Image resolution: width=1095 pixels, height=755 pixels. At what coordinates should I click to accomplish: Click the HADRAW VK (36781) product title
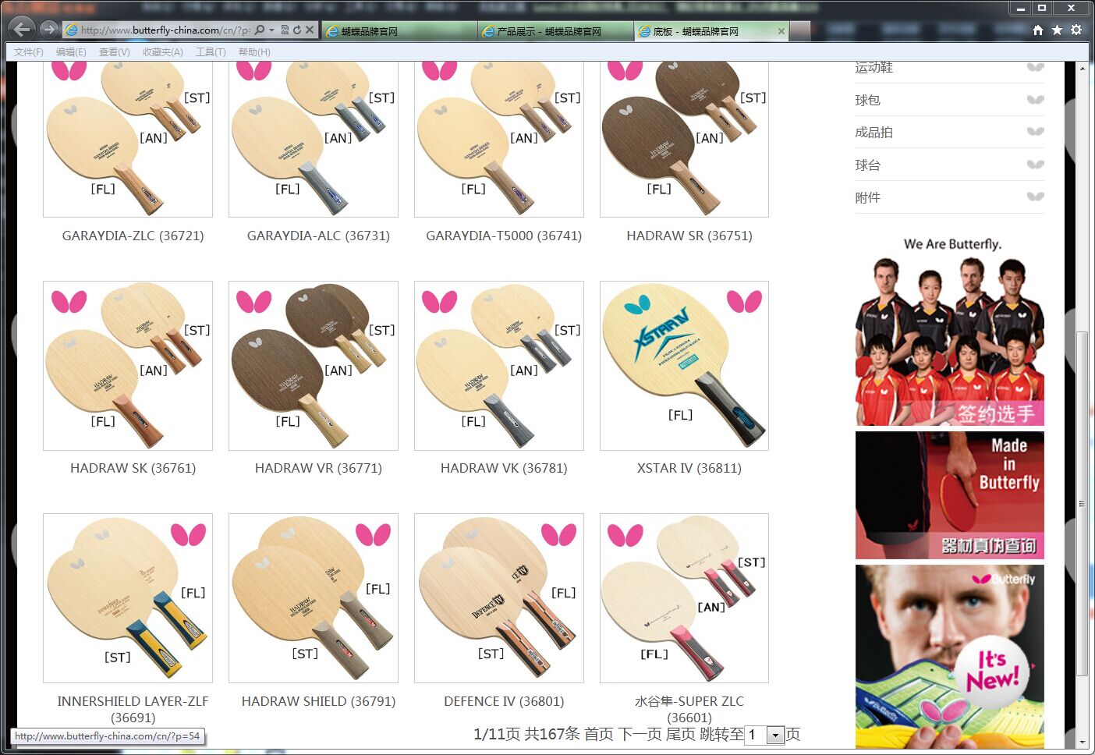[504, 468]
